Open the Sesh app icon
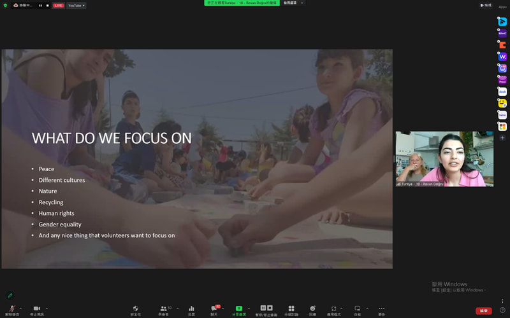Viewport: 510px width, 318px height. click(x=502, y=92)
